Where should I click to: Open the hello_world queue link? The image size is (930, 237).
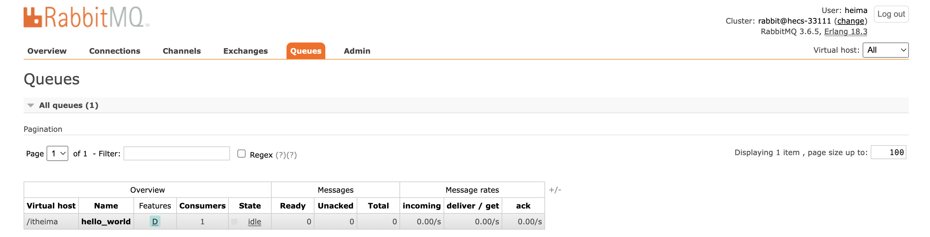tap(106, 221)
